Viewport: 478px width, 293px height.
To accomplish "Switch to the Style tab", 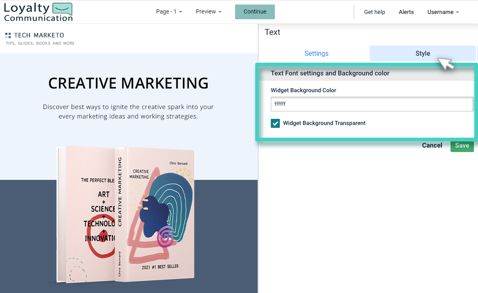I will [423, 53].
